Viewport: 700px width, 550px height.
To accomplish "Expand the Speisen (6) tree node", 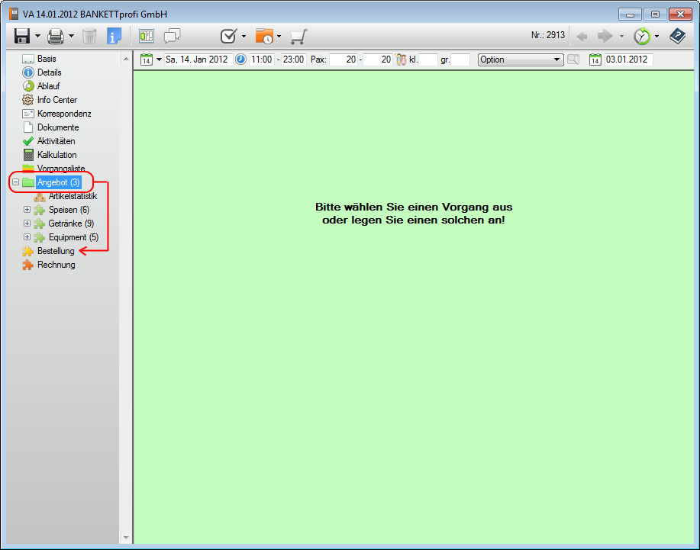I will click(27, 210).
